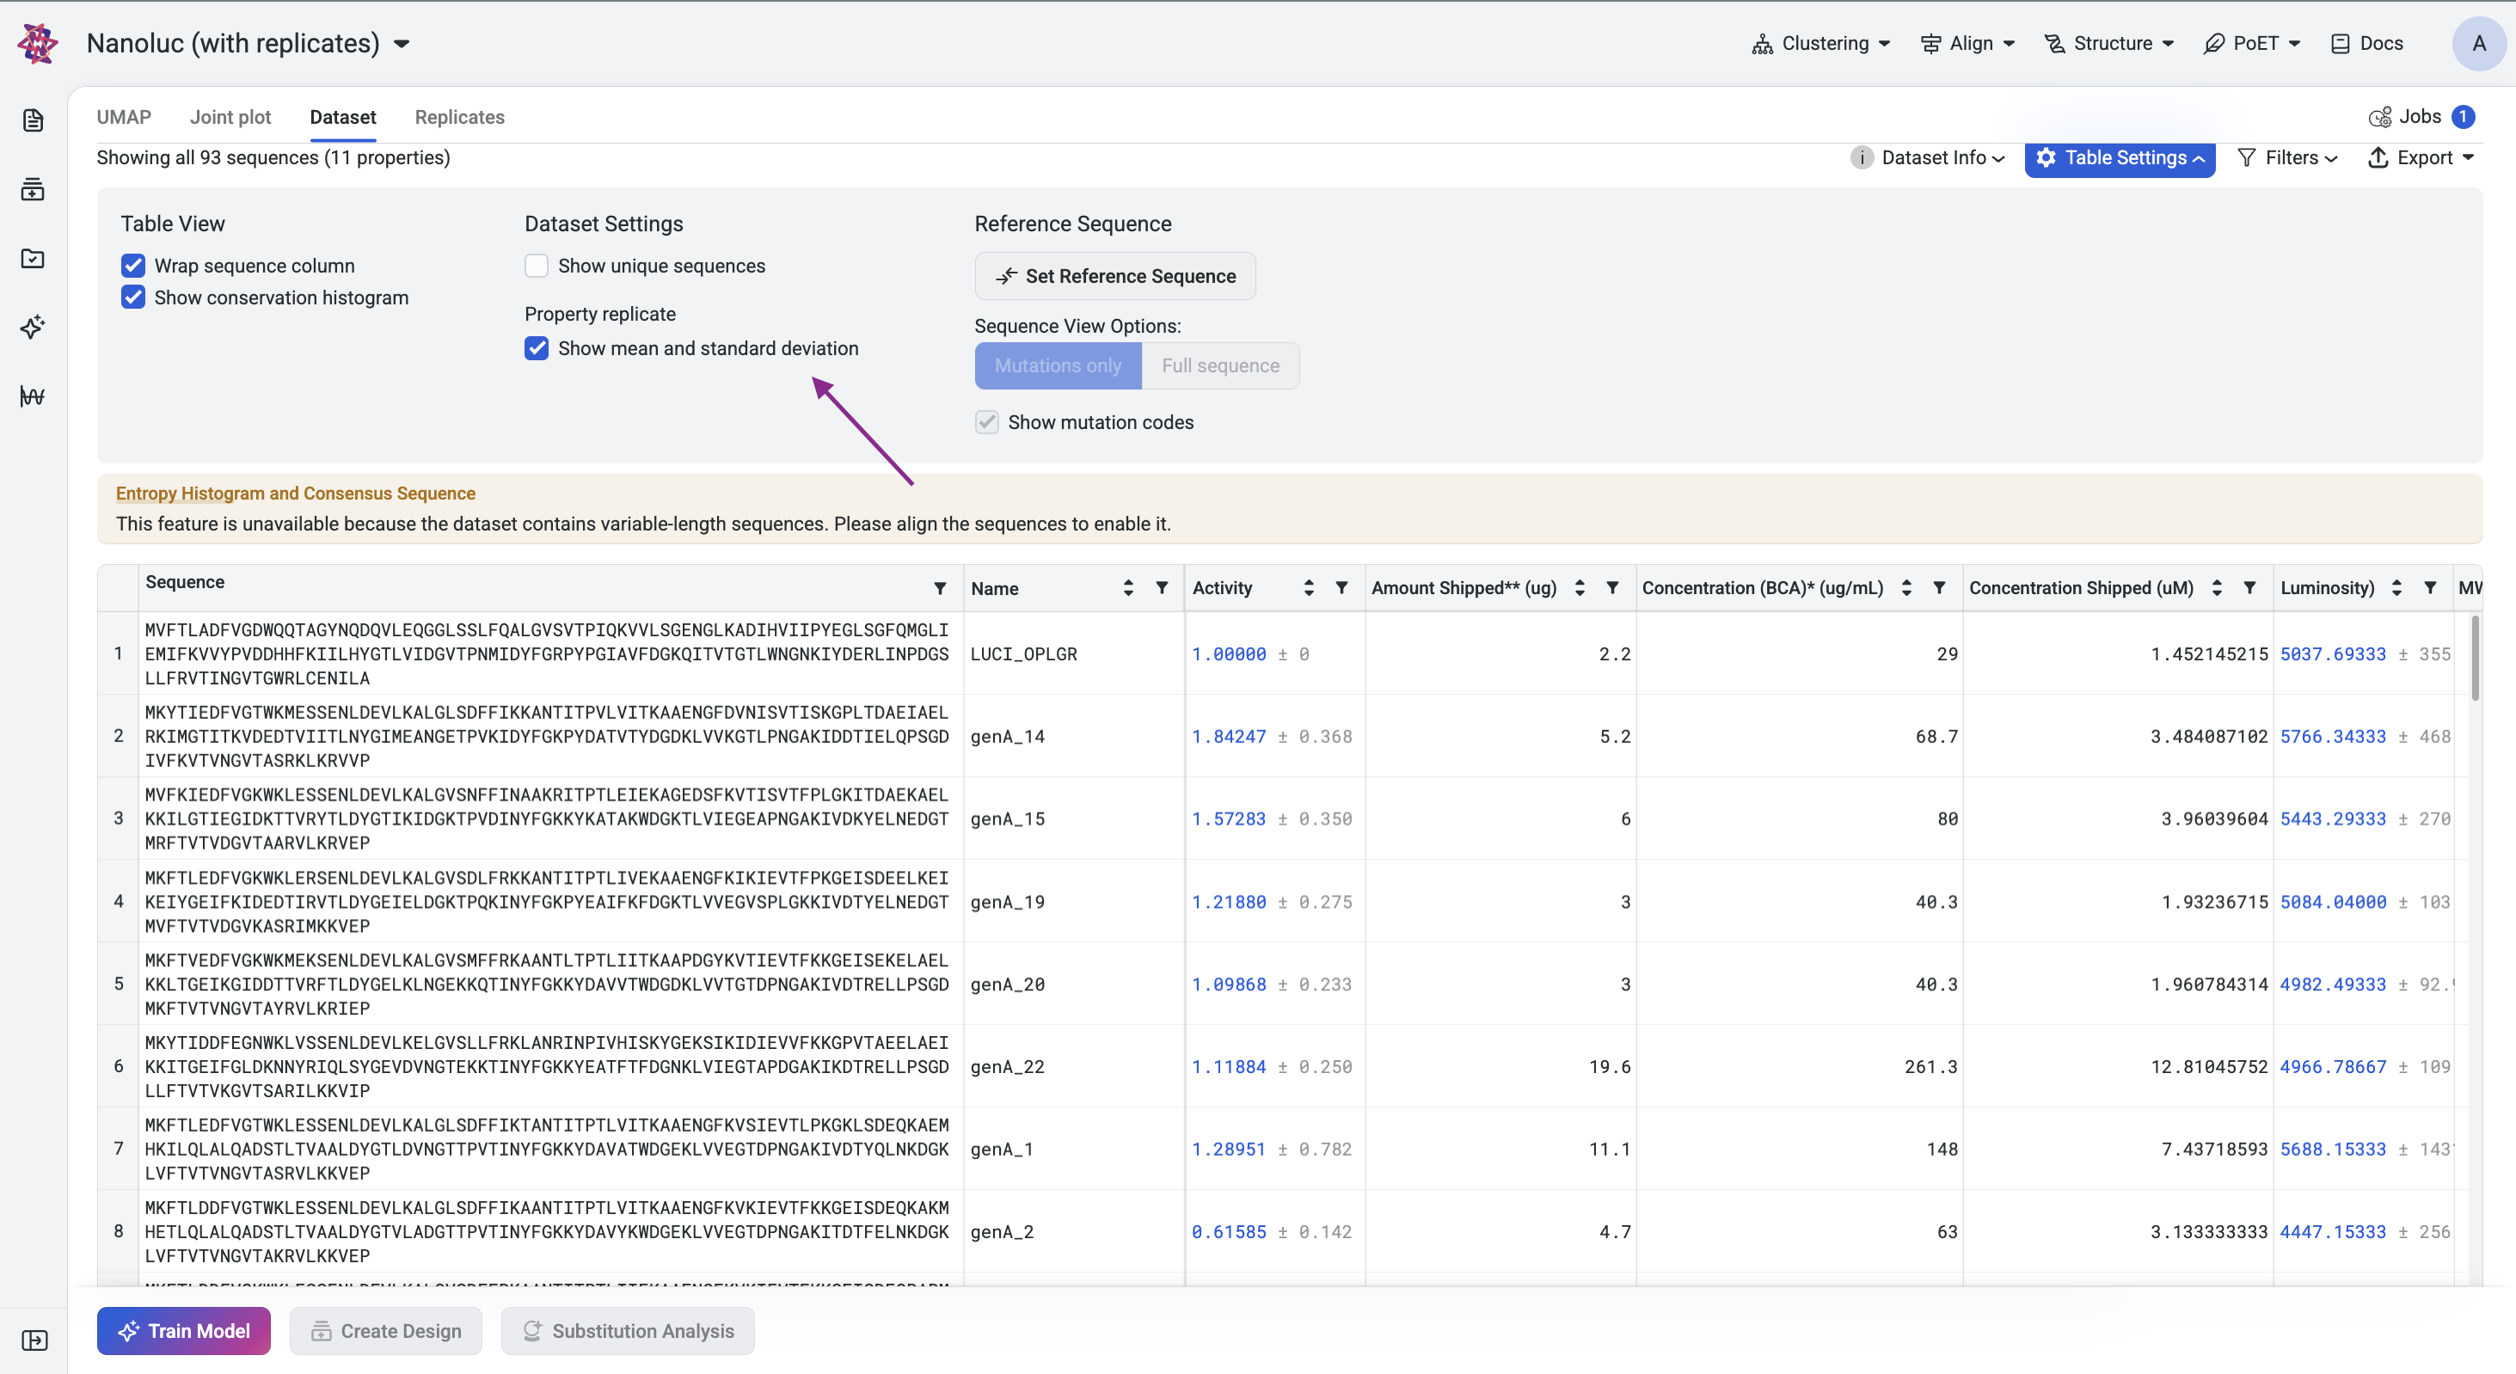The image size is (2516, 1374).
Task: Filter the Activity column
Action: (1342, 588)
